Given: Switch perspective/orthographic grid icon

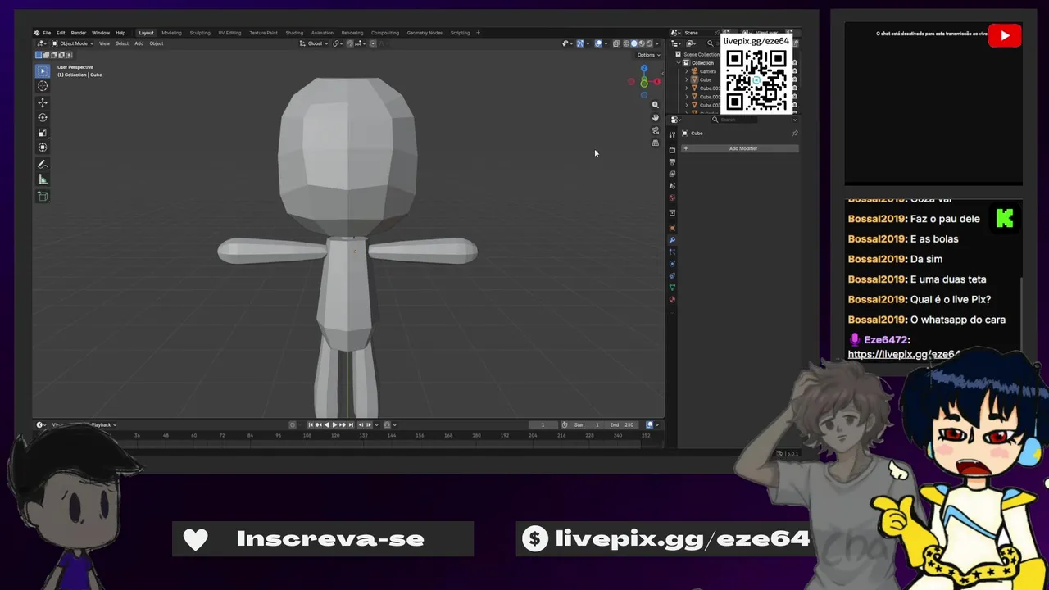Looking at the screenshot, I should (655, 143).
